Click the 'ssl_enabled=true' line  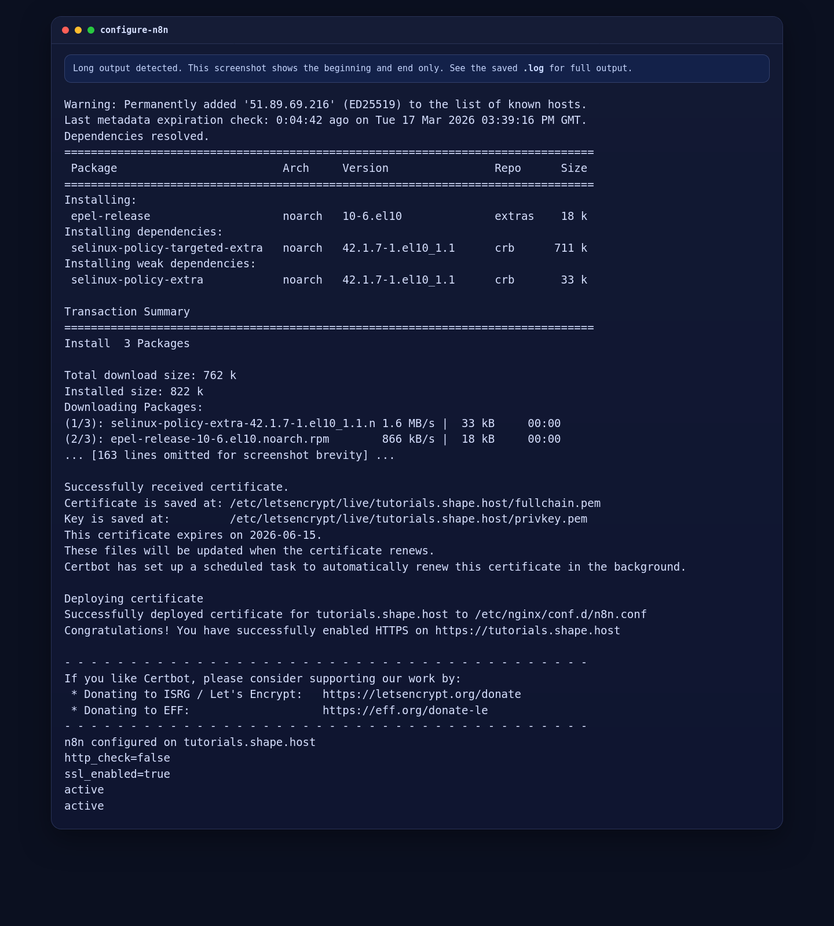point(117,774)
